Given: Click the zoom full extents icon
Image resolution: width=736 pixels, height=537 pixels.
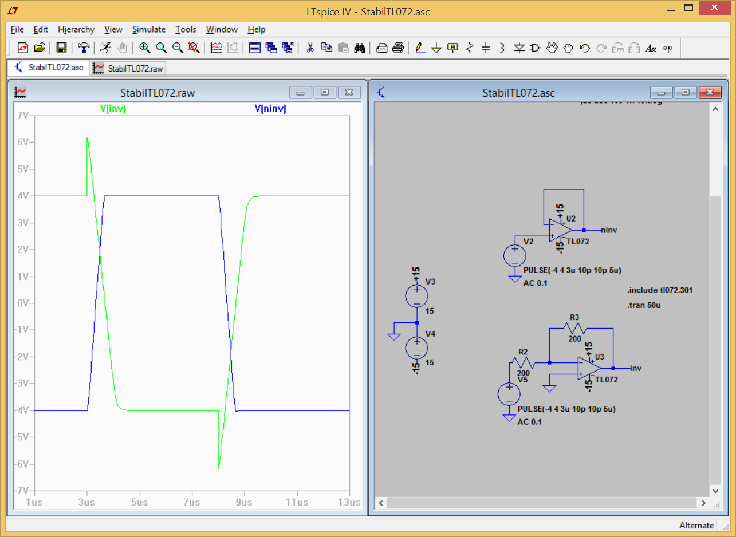Looking at the screenshot, I should [194, 48].
